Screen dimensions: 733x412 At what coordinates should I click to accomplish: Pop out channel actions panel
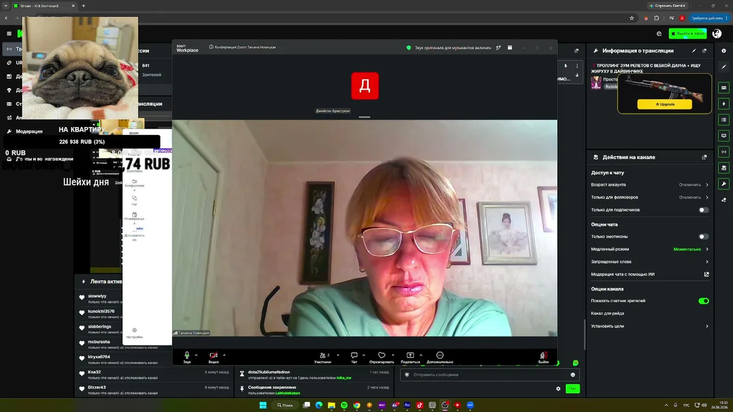[704, 157]
